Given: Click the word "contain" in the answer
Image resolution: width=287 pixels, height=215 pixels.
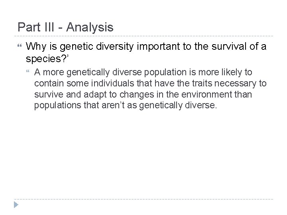Looking at the screenshot, I should pyautogui.click(x=48, y=84).
